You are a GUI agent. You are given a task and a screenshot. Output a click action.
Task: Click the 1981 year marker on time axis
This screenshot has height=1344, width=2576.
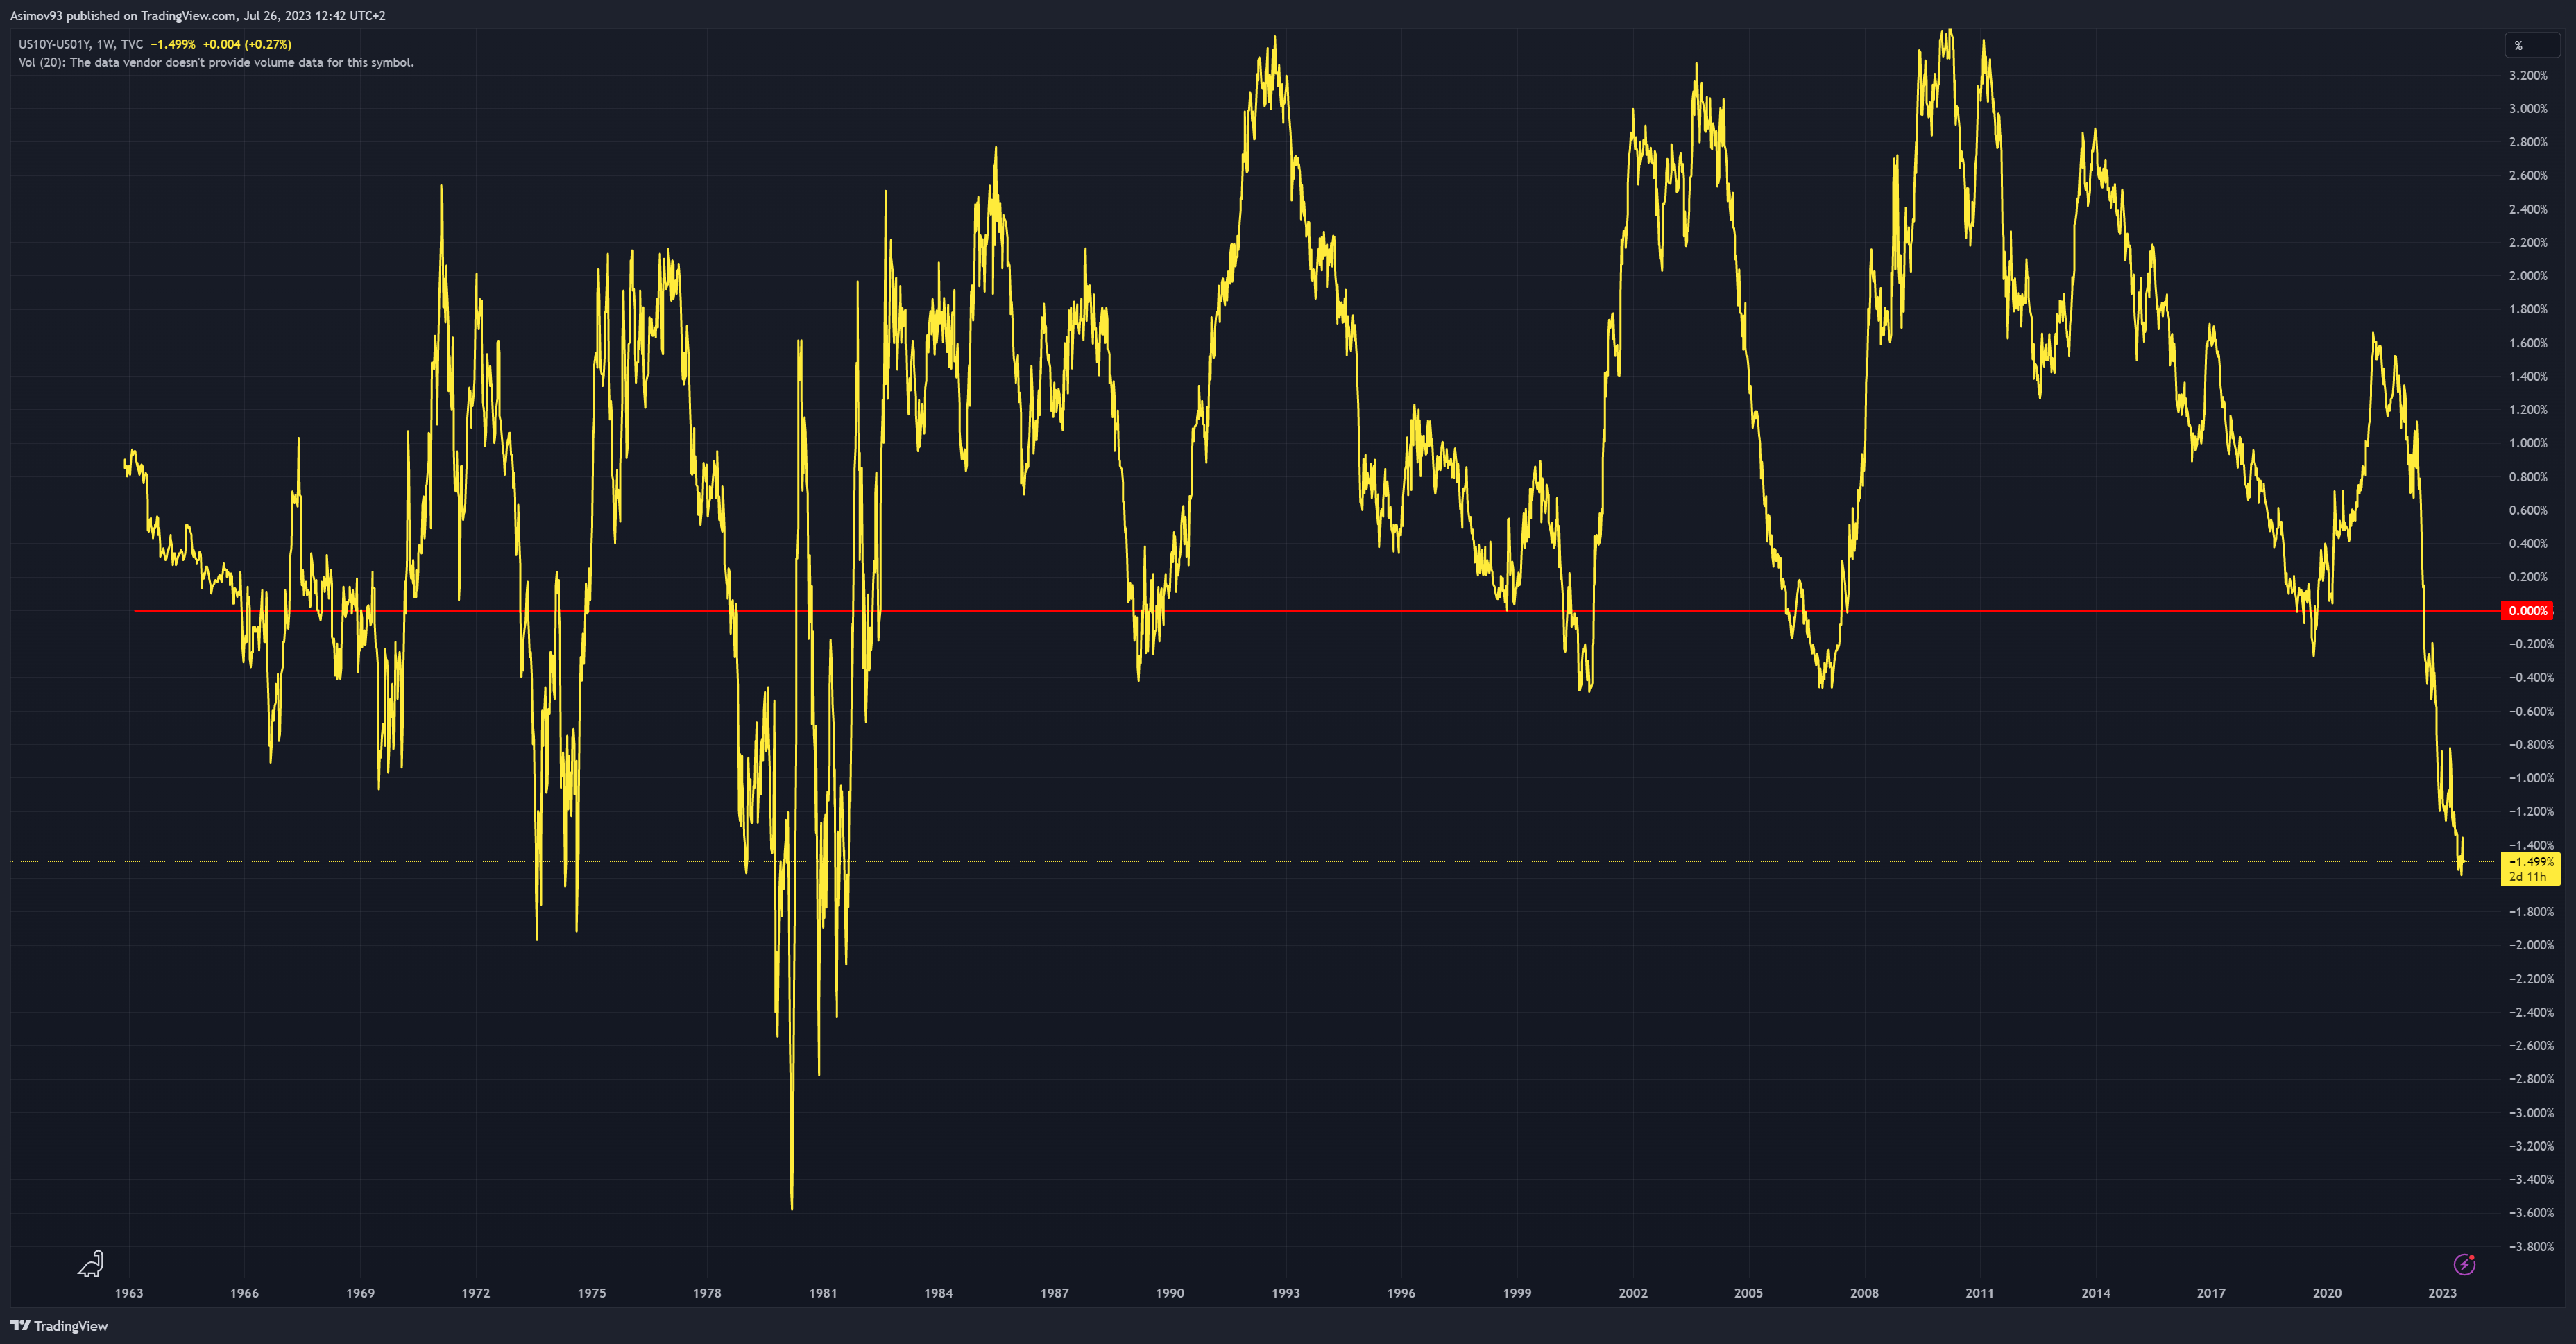click(x=823, y=1293)
